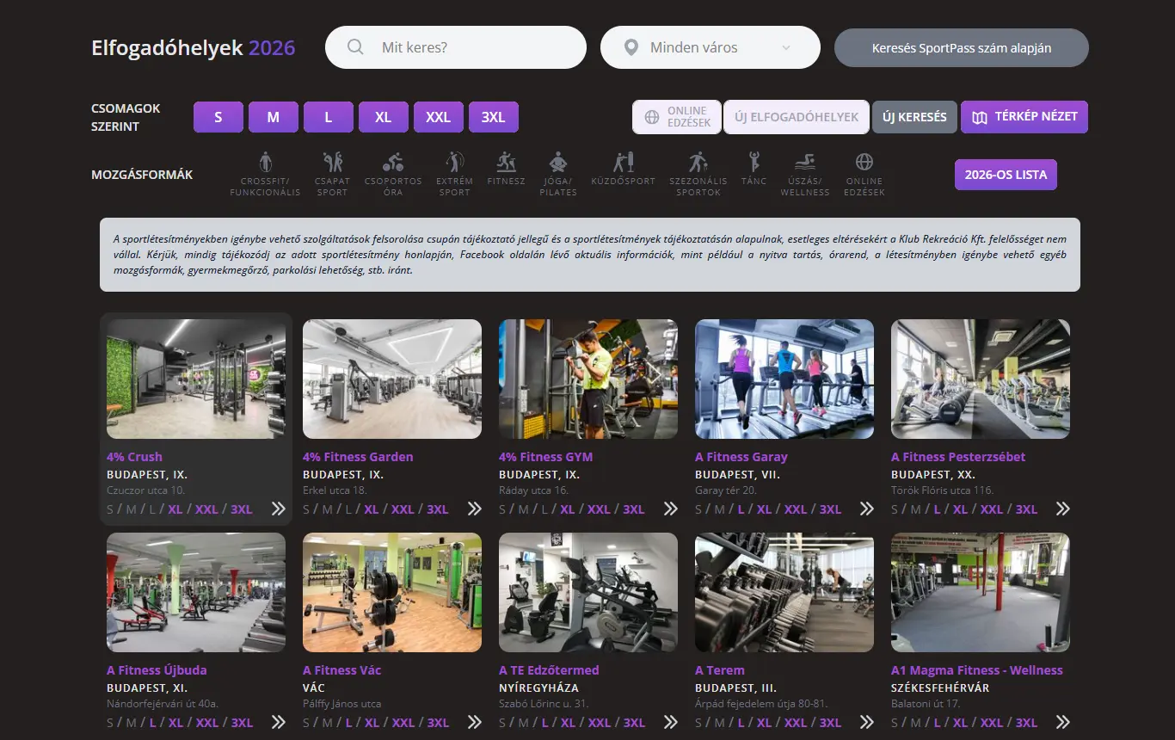
Task: Switch to Térkép Nézet map view
Action: pyautogui.click(x=1024, y=117)
